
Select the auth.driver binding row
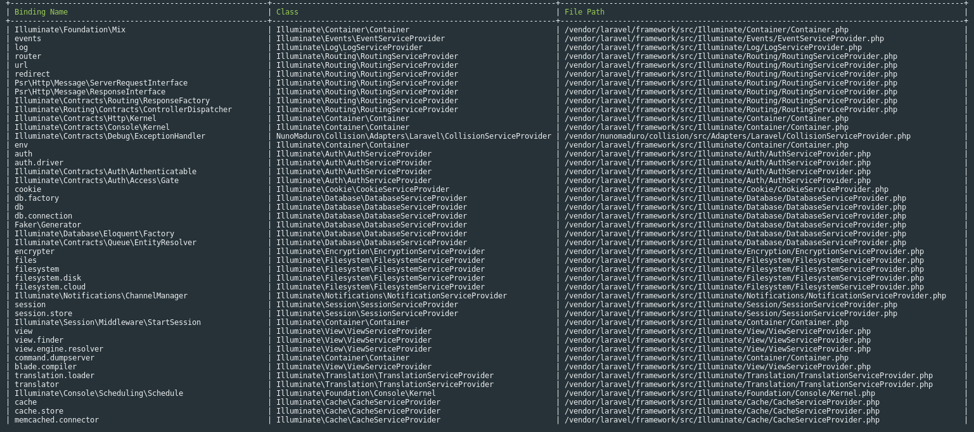tap(35, 162)
